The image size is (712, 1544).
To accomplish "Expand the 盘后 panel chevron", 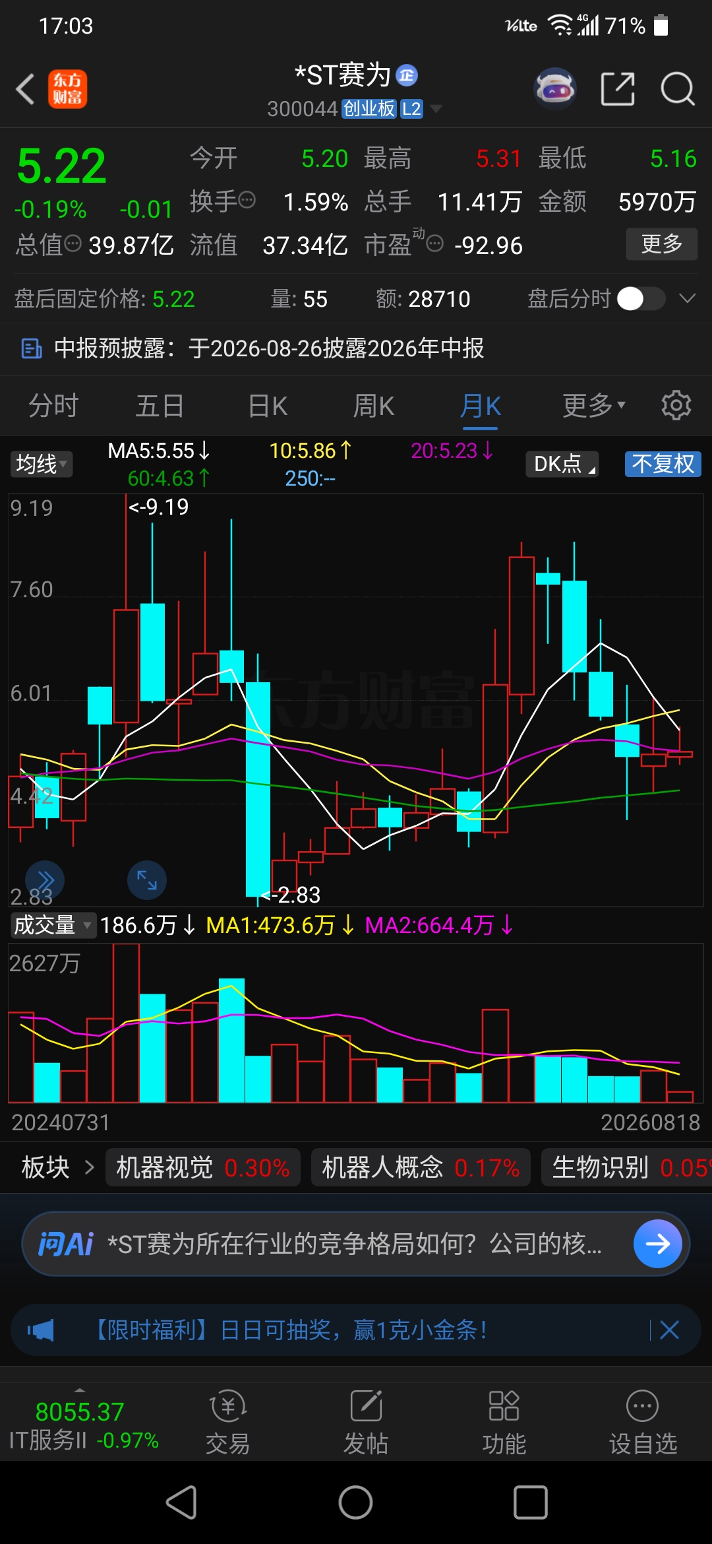I will point(687,299).
